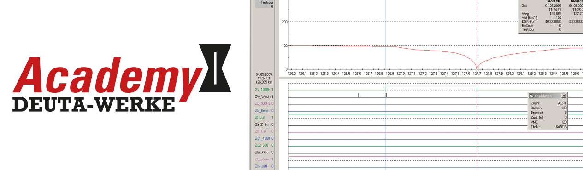This screenshot has height=170, width=583.
Task: Click the black hourglass-shaped logo emblem
Action: (x=215, y=68)
